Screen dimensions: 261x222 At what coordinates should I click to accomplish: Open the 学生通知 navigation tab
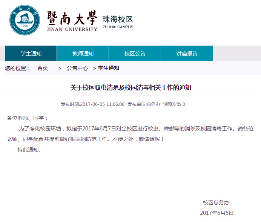31,54
